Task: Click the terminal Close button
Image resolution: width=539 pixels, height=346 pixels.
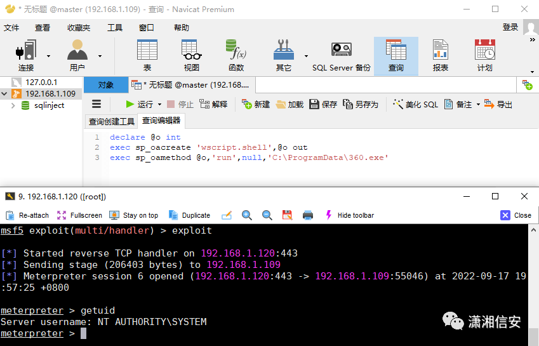Action: [516, 215]
